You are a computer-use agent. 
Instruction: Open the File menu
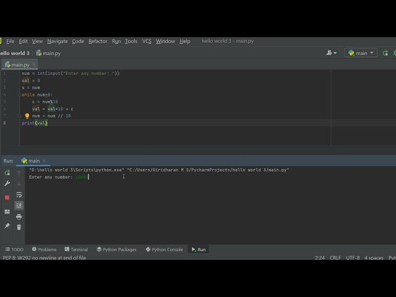point(10,41)
